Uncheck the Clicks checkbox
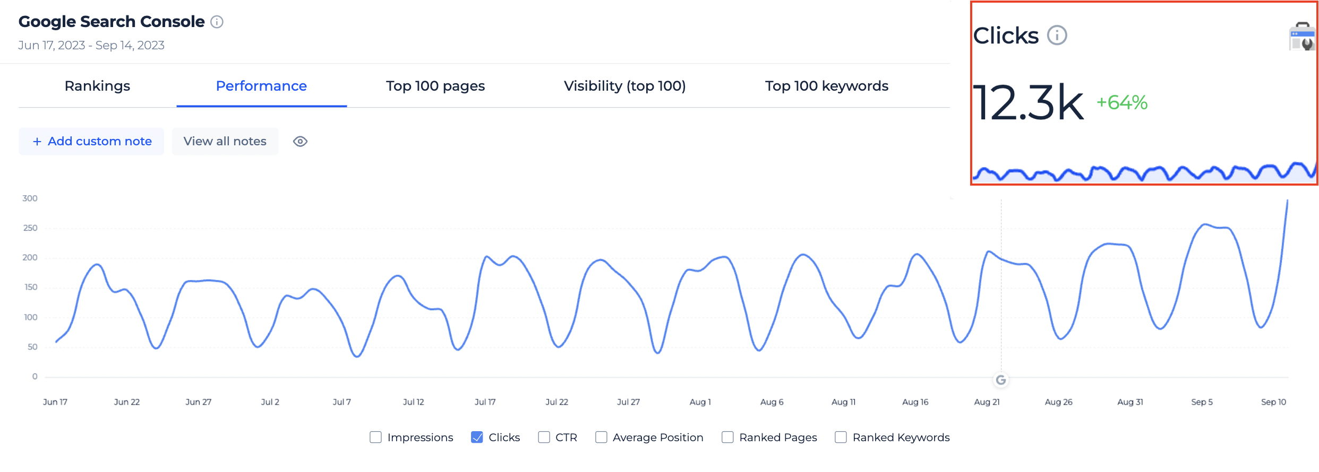The image size is (1319, 472). [x=477, y=437]
